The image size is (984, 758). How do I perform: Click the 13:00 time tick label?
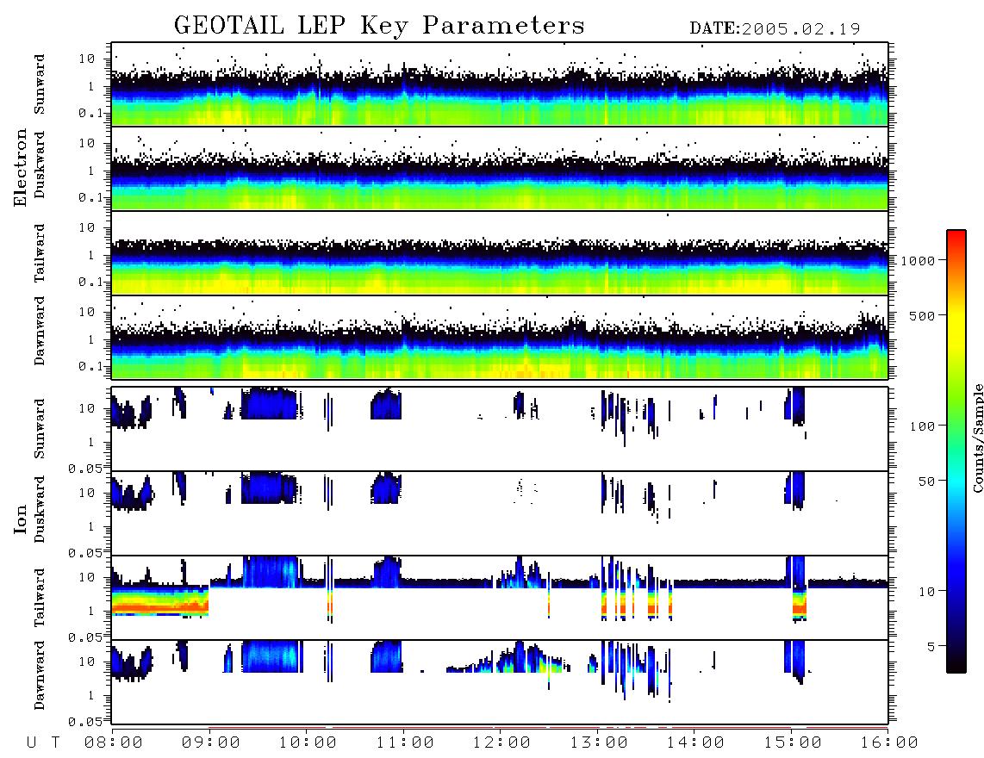tap(599, 743)
